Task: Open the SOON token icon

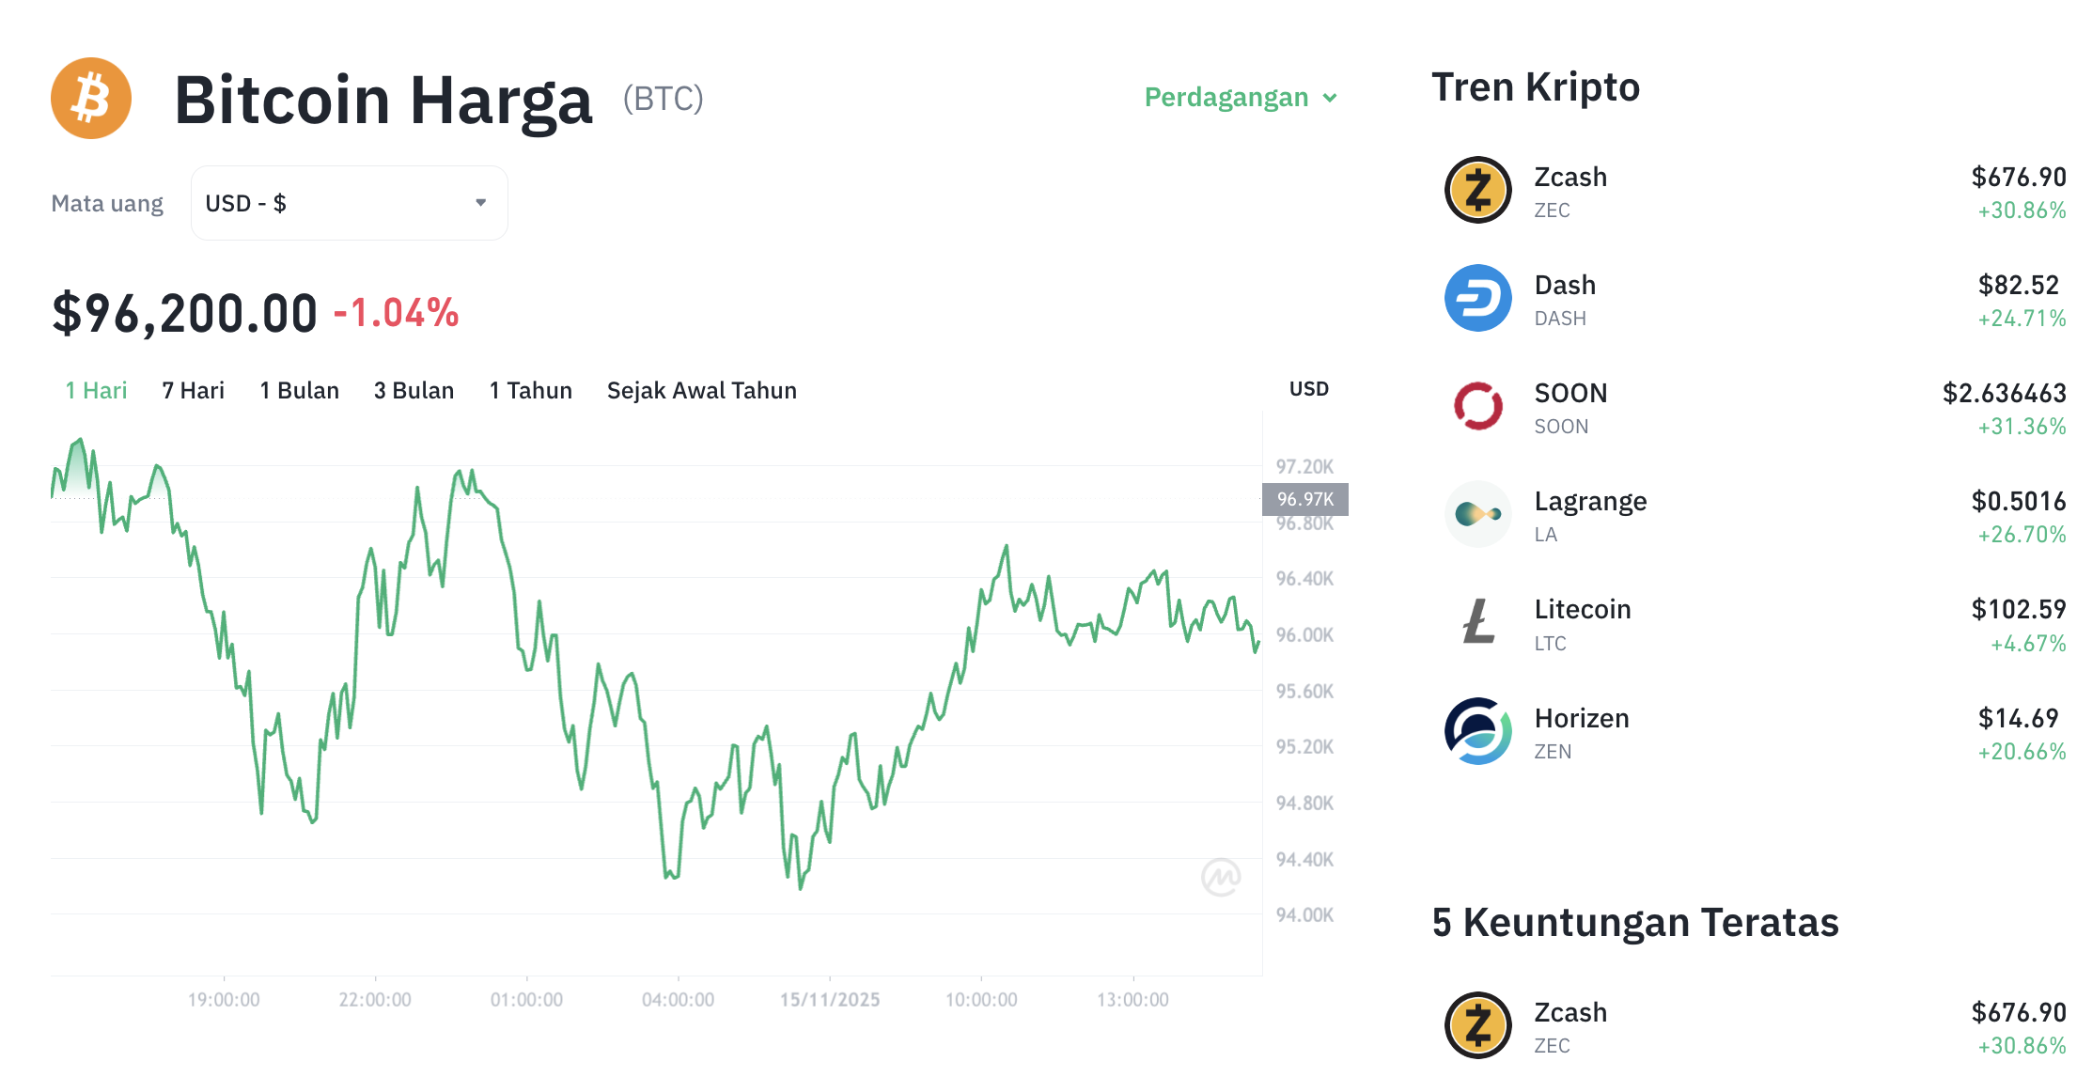Action: click(x=1477, y=406)
